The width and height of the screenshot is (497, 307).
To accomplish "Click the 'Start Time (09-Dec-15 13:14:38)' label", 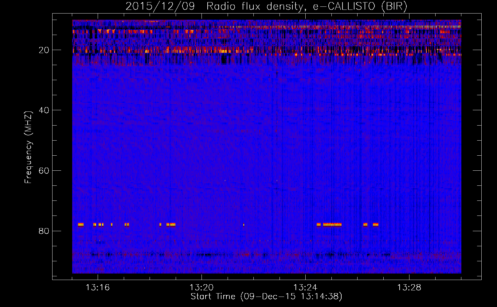I will click(266, 297).
